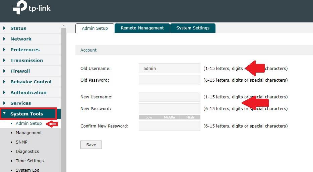Switch to the System Settings tab
The height and width of the screenshot is (172, 313).
point(193,28)
